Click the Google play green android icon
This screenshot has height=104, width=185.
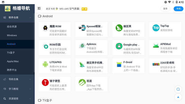pos(119,46)
